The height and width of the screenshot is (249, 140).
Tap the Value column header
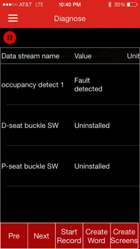point(83,56)
